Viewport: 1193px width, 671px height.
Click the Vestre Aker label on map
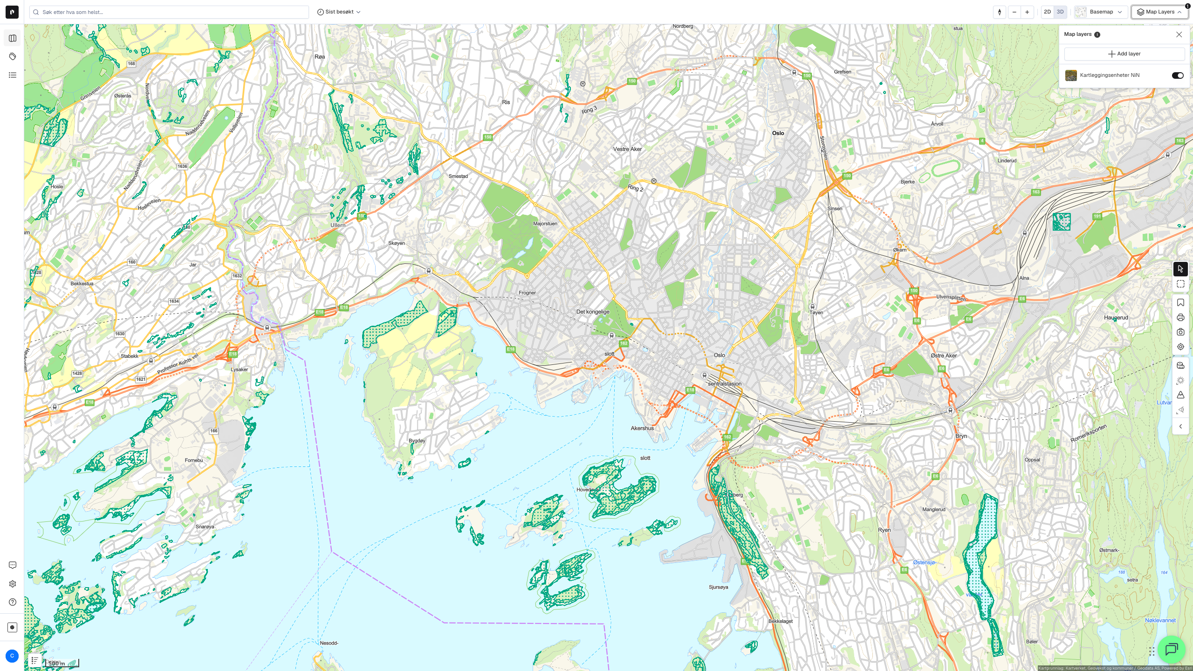click(x=627, y=149)
